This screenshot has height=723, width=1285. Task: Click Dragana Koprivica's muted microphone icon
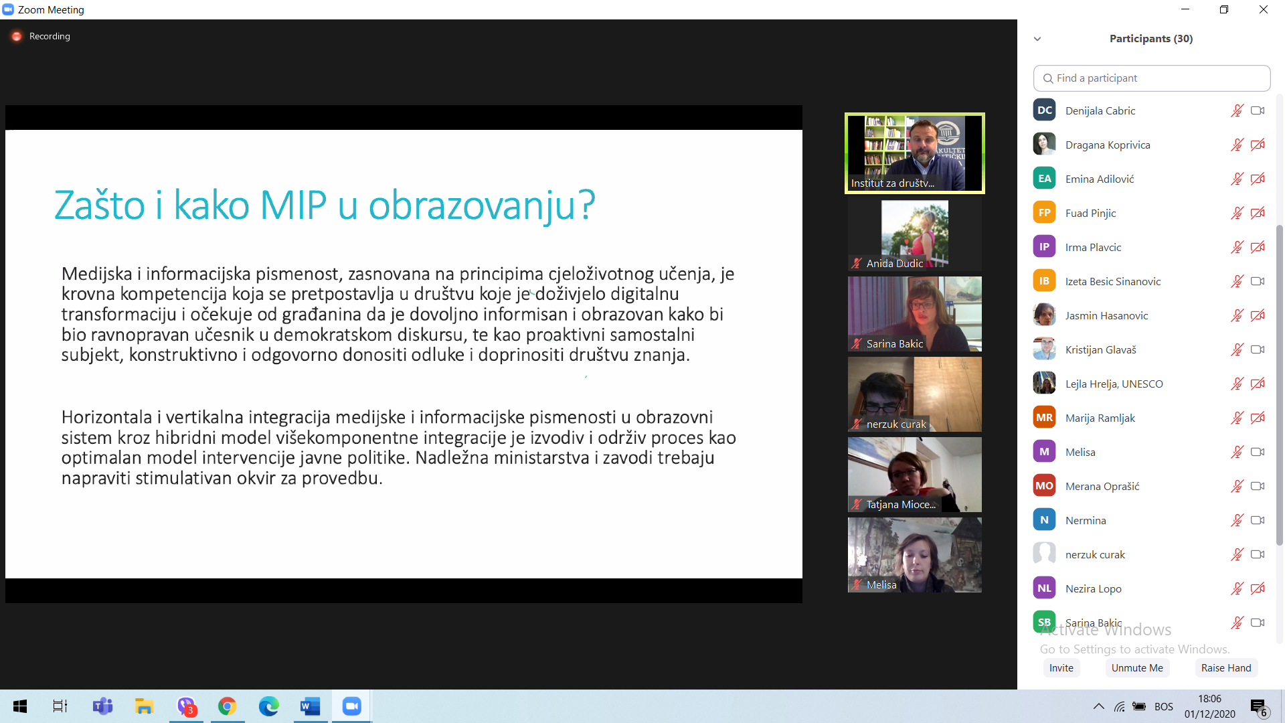point(1237,145)
